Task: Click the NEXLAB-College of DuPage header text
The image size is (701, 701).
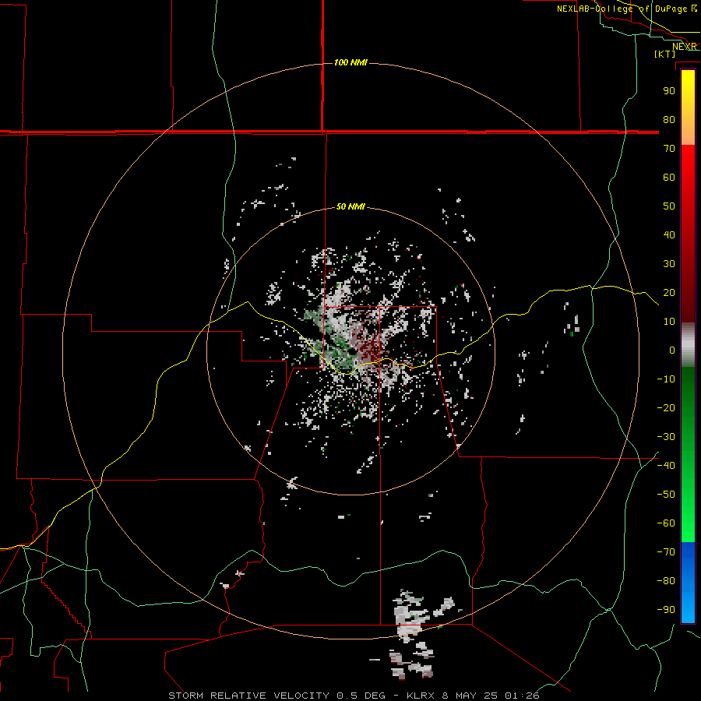Action: point(626,9)
